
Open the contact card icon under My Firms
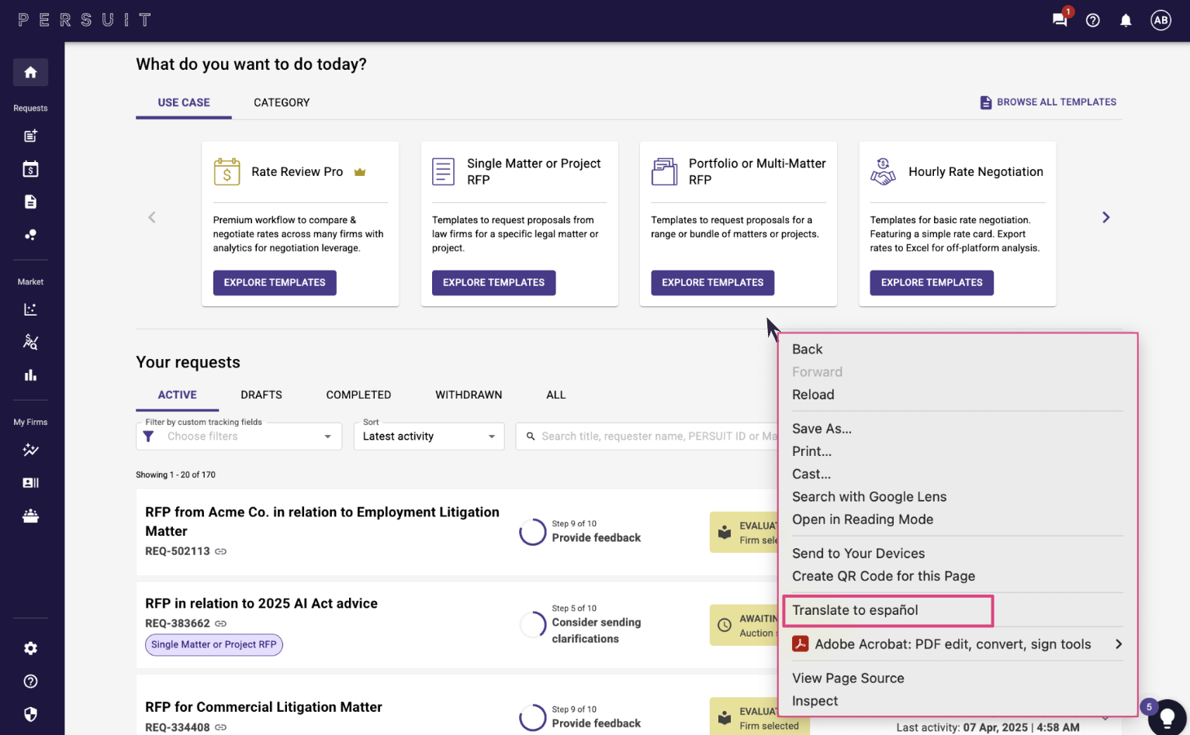coord(30,482)
